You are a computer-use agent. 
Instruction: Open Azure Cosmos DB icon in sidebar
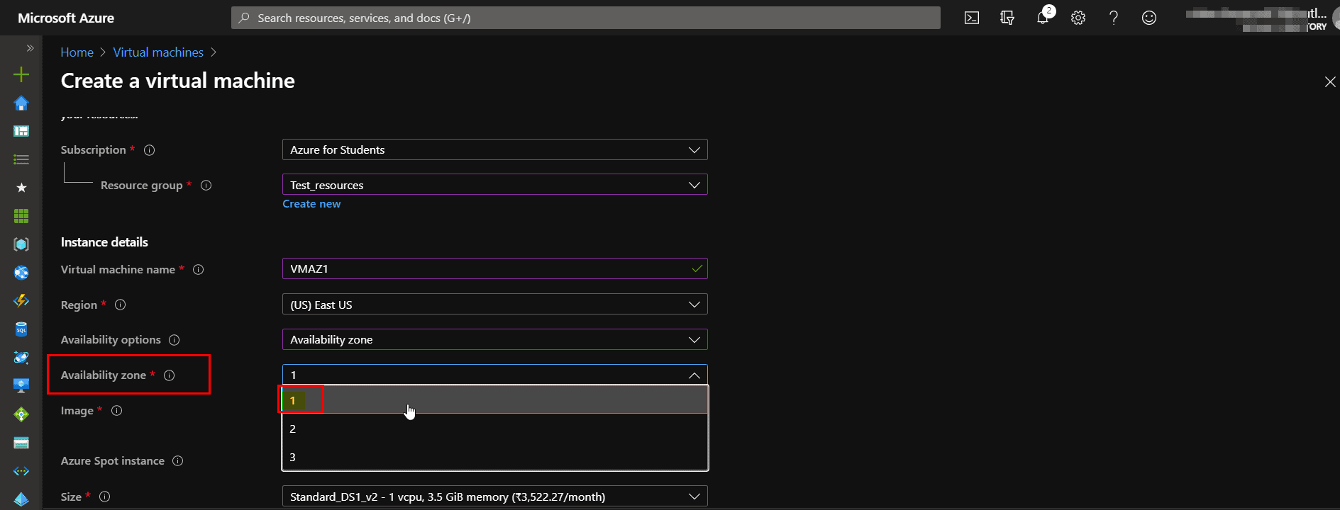click(x=21, y=358)
